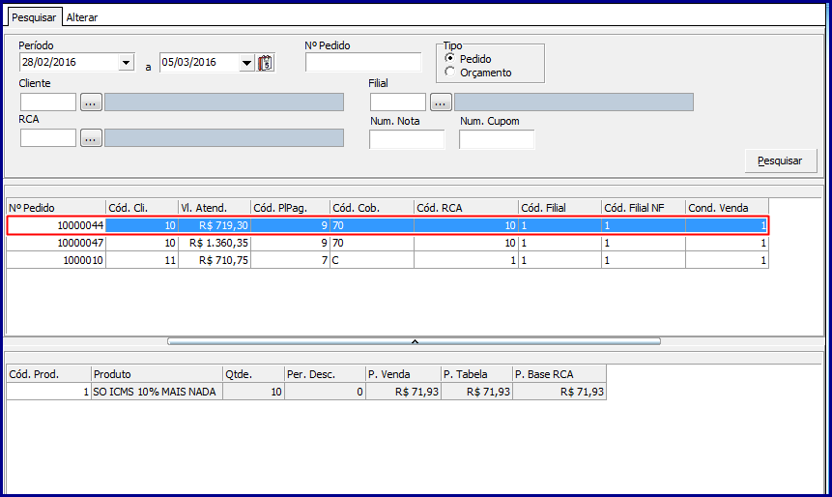832x497 pixels.
Task: Click Cód. Cli. cell with value 11
Action: point(142,260)
